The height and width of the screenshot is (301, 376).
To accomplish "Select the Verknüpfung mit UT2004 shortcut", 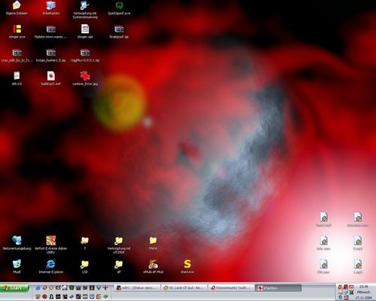I will click(119, 245).
